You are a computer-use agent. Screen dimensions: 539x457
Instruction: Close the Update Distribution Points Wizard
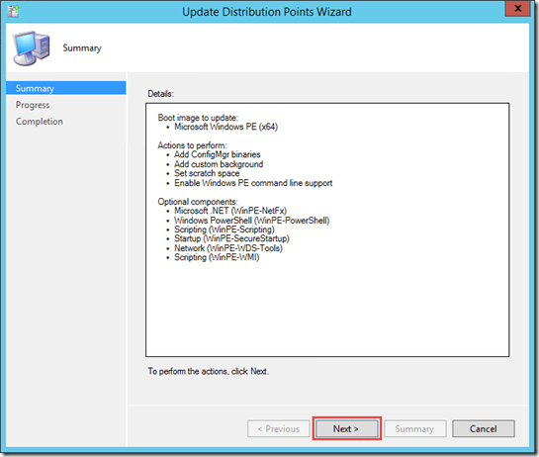(x=518, y=8)
